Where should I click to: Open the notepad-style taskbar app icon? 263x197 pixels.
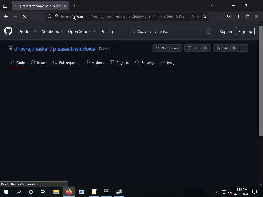coord(94,192)
